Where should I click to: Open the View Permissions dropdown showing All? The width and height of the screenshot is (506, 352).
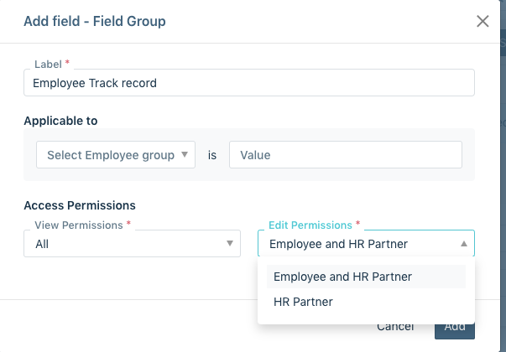132,243
